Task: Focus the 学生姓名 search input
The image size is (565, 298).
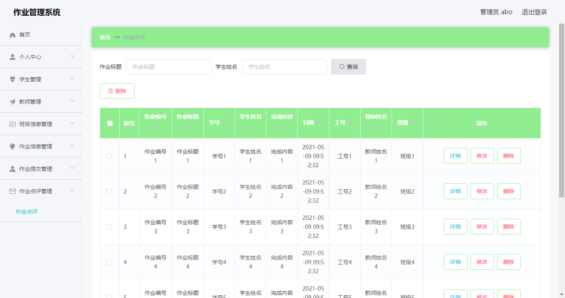Action: tap(284, 67)
